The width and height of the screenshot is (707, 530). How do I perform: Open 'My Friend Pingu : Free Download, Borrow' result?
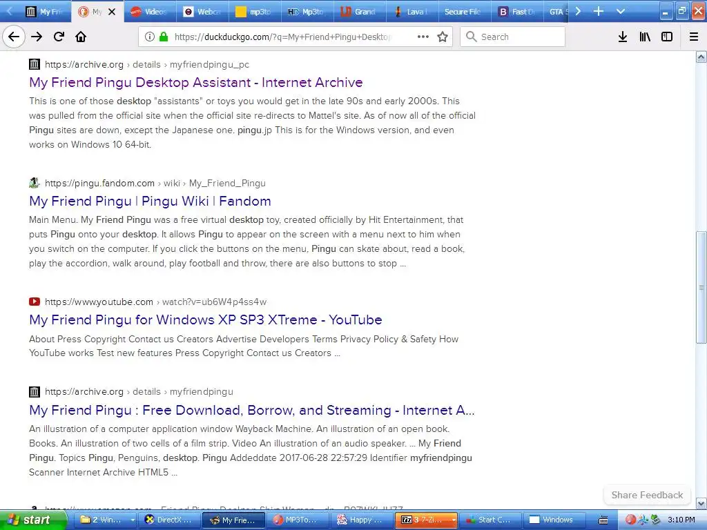[251, 410]
